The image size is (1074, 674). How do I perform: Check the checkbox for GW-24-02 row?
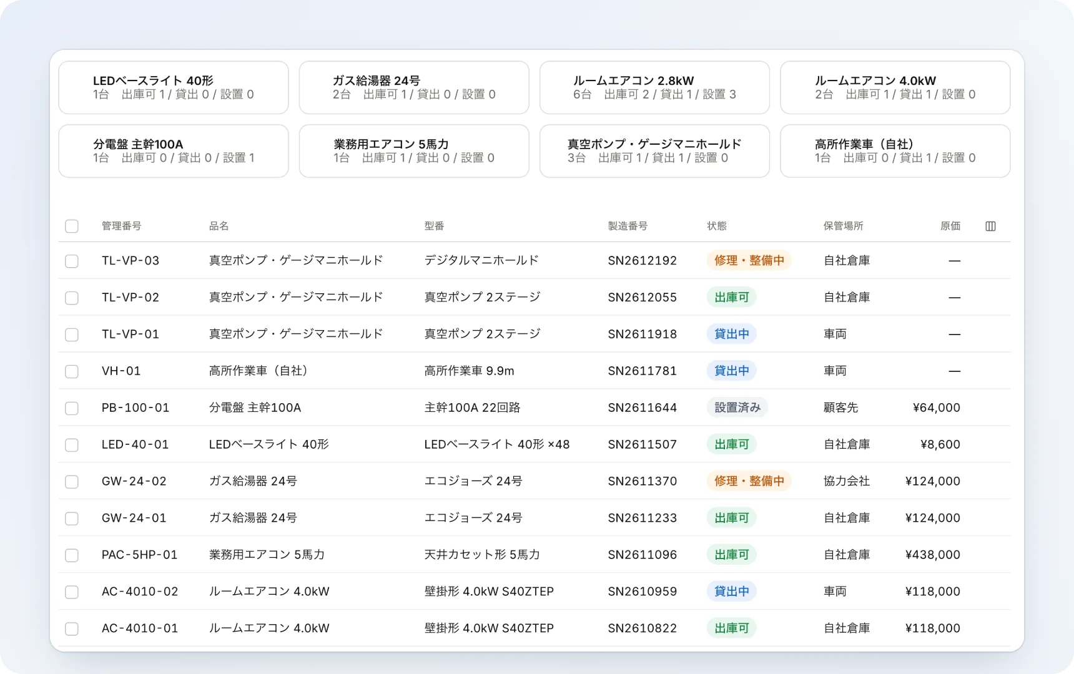[72, 482]
